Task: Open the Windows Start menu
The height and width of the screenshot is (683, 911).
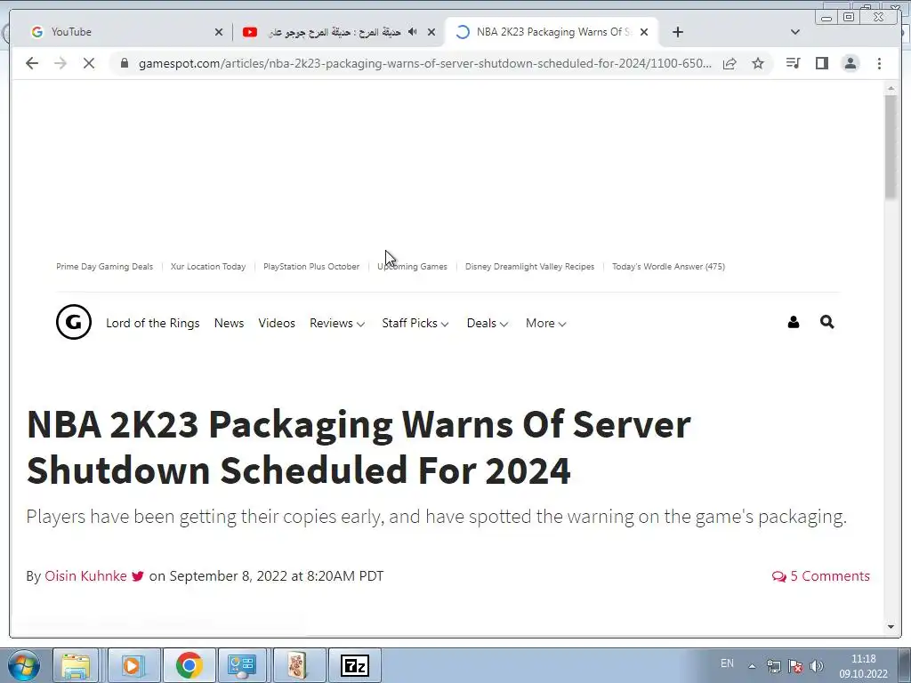Action: pyautogui.click(x=24, y=665)
